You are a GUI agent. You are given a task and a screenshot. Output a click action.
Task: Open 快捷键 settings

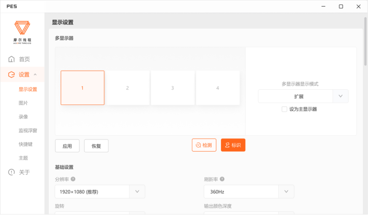(x=26, y=144)
